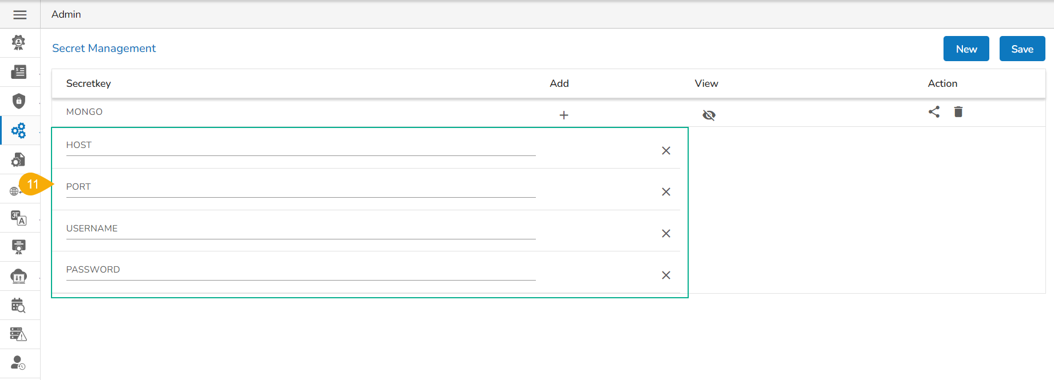The width and height of the screenshot is (1054, 380).
Task: Add a field to MONGO secret
Action: point(564,115)
